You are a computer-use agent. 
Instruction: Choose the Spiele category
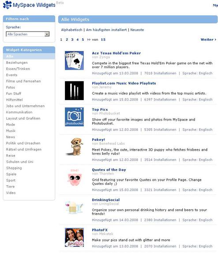coord(11,174)
